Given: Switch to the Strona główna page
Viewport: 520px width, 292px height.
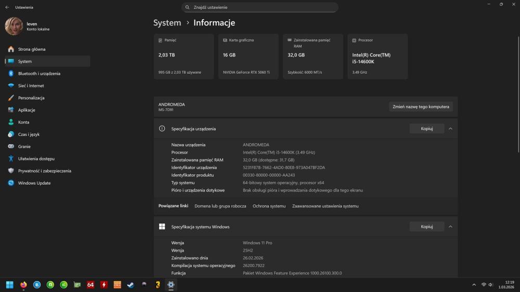Looking at the screenshot, I should [x=32, y=49].
